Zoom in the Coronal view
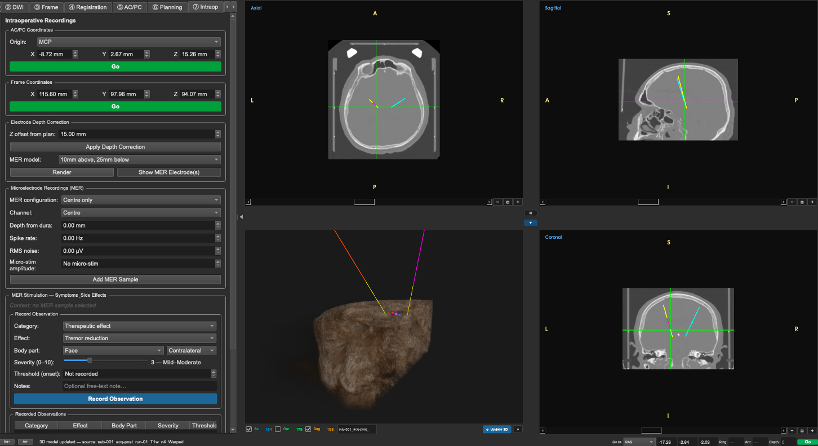Screen dimensions: 818x446 pos(812,431)
